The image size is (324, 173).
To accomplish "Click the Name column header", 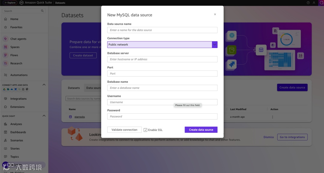I will (72, 109).
